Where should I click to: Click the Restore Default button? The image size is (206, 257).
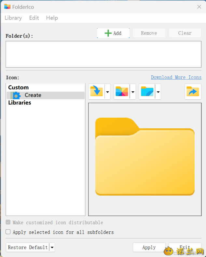[28, 247]
